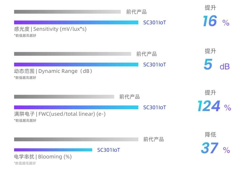Click the gray previous-generation bar for Blooming
238x177 pixels.
76,139
